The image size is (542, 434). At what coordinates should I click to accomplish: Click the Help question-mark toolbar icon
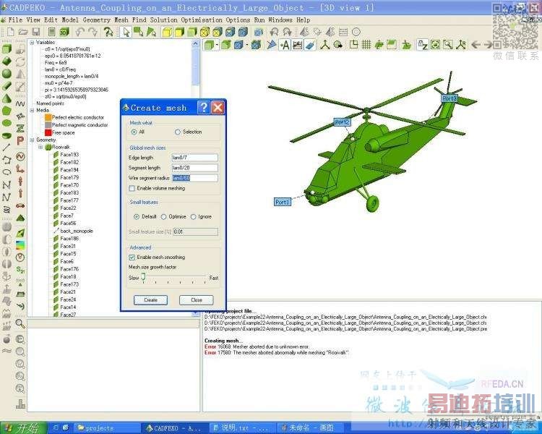point(108,32)
